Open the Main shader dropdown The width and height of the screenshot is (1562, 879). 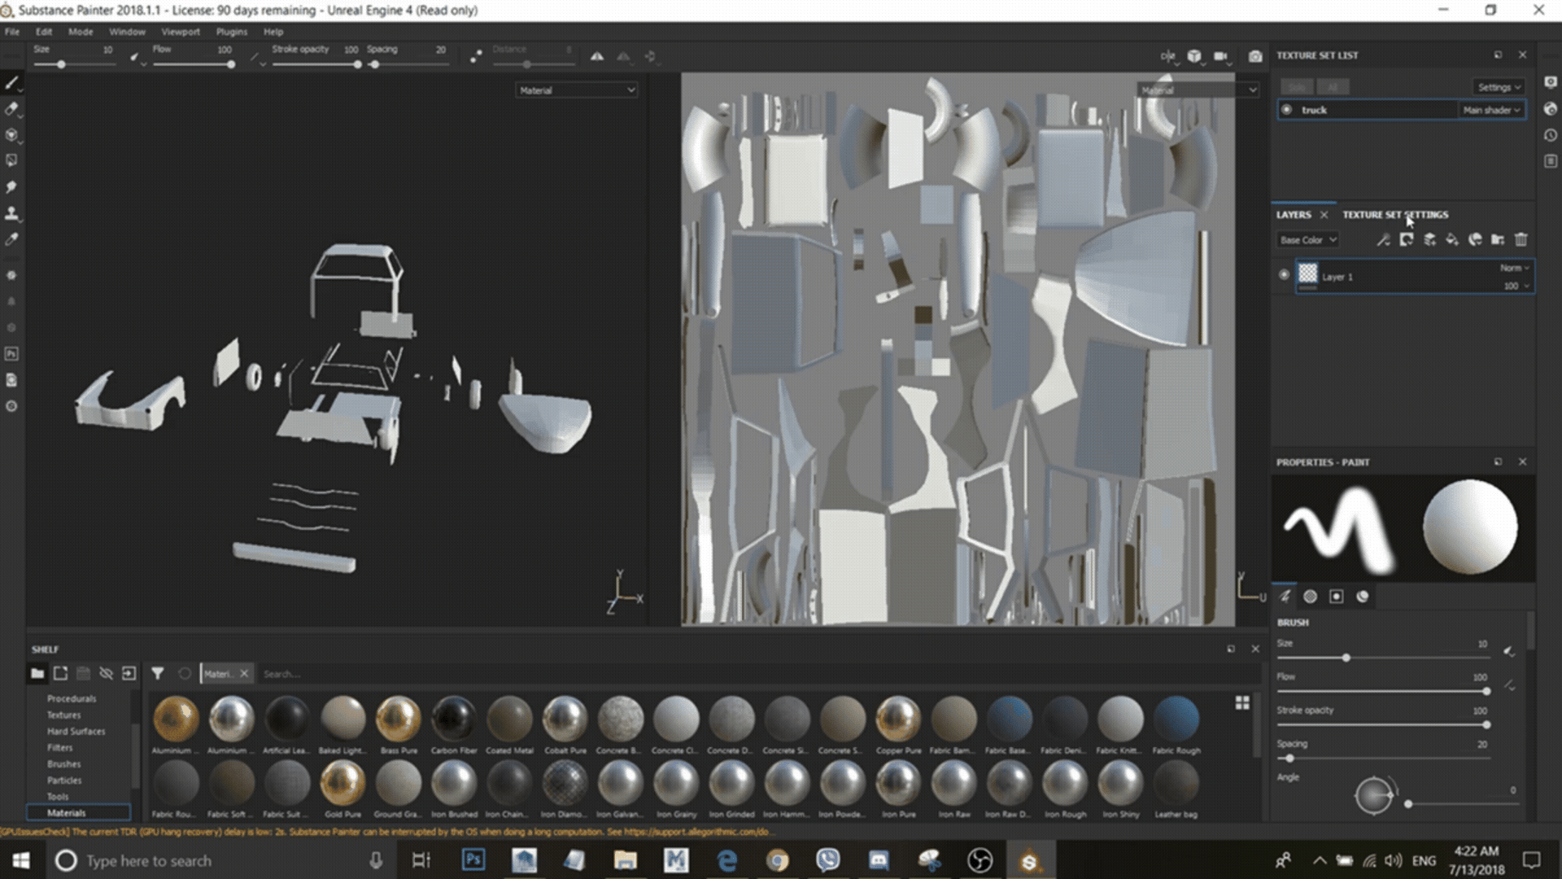(1491, 110)
